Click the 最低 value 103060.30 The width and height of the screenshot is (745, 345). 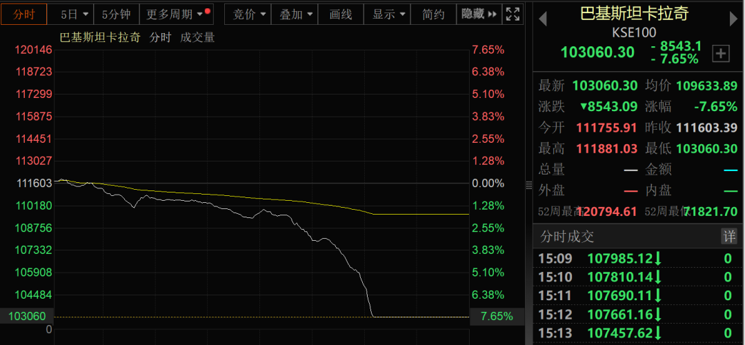(x=706, y=148)
